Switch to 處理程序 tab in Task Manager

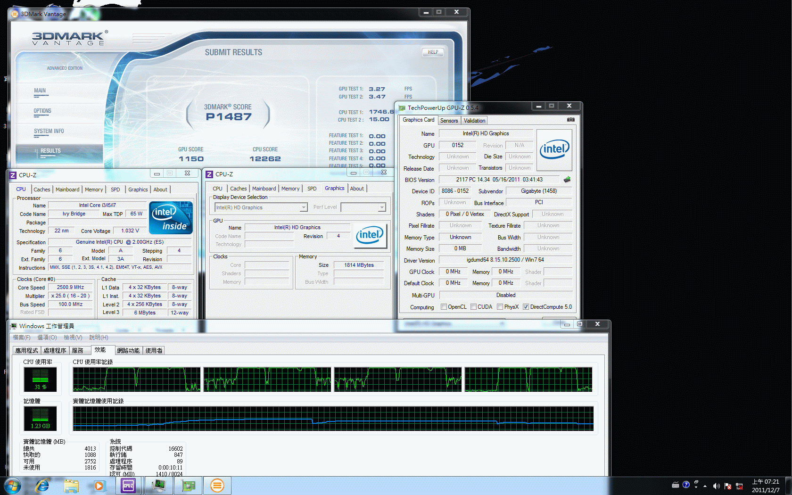coord(55,351)
